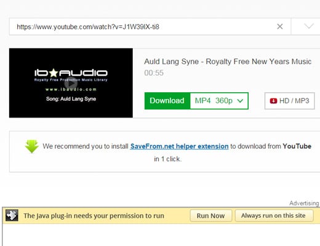Image resolution: width=320 pixels, height=246 pixels.
Task: Click the ibAudio logo in the thumbnail
Action: pyautogui.click(x=71, y=73)
